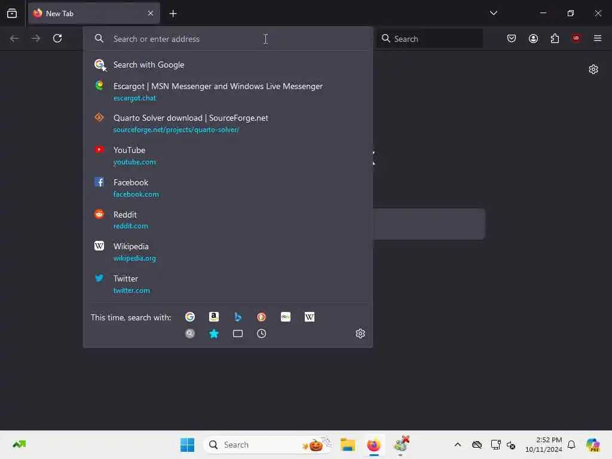Open Quarto Solver download SourceForge suggestion
Image resolution: width=612 pixels, height=459 pixels.
(228, 123)
